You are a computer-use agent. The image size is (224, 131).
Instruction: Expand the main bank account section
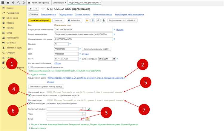click(x=30, y=71)
